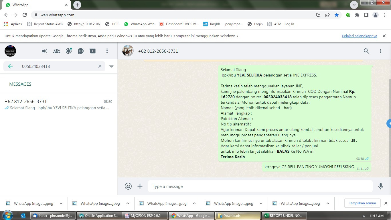The width and height of the screenshot is (391, 220).
Task: Go forward in Chrome
Action: 15,15
